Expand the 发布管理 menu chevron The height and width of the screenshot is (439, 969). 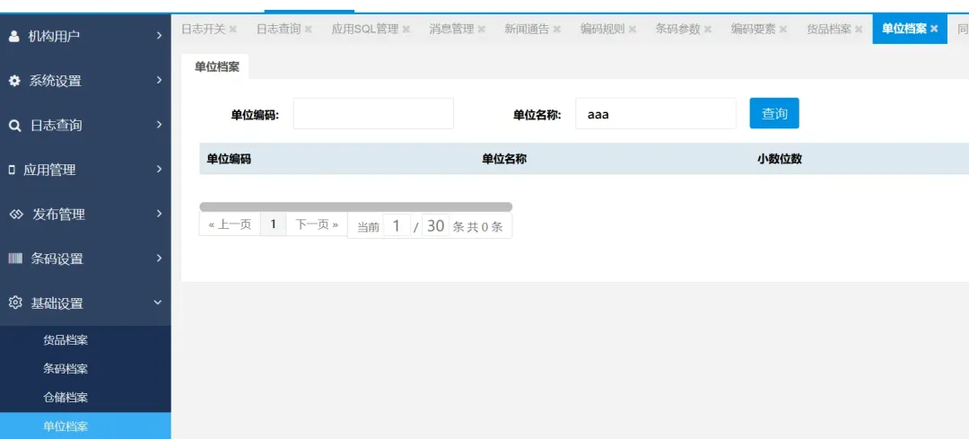click(159, 214)
